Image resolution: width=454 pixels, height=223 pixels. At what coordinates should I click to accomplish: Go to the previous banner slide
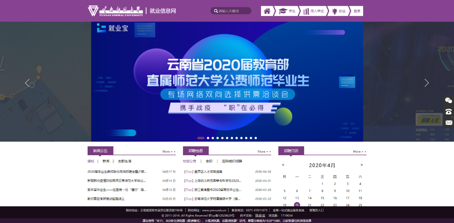point(27,83)
